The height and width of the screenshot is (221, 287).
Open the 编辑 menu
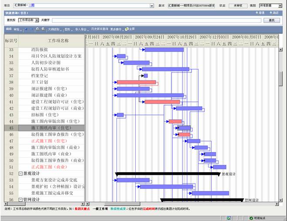click(8, 29)
